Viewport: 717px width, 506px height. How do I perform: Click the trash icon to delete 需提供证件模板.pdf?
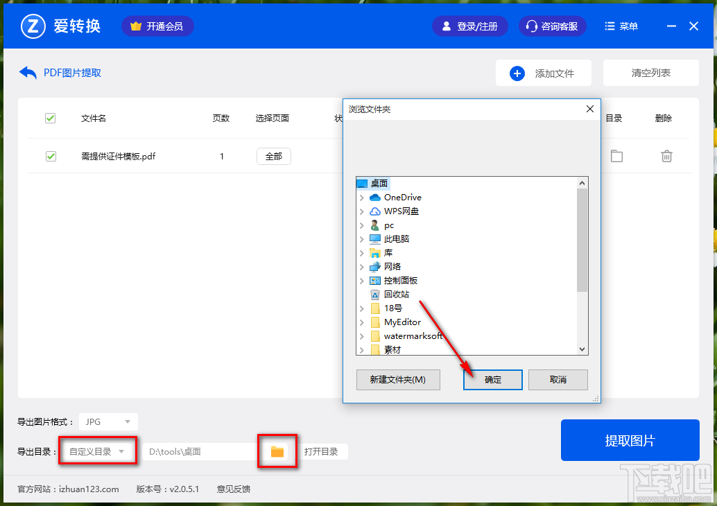coord(666,156)
